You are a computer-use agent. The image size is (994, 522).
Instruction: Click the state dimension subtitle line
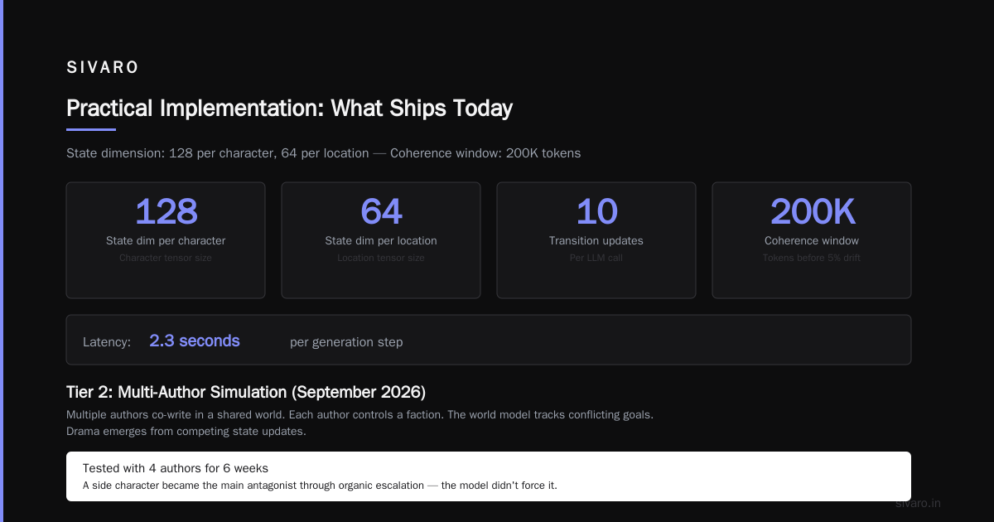click(x=323, y=153)
